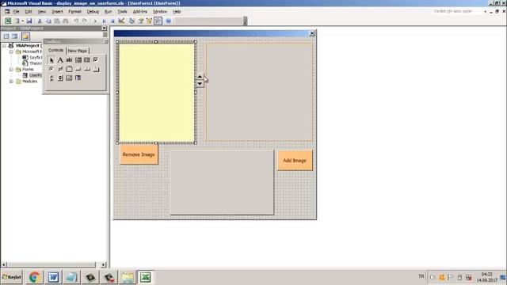Image resolution: width=507 pixels, height=285 pixels.
Task: Select the RefEdit control in Toolbox
Action: 78,78
